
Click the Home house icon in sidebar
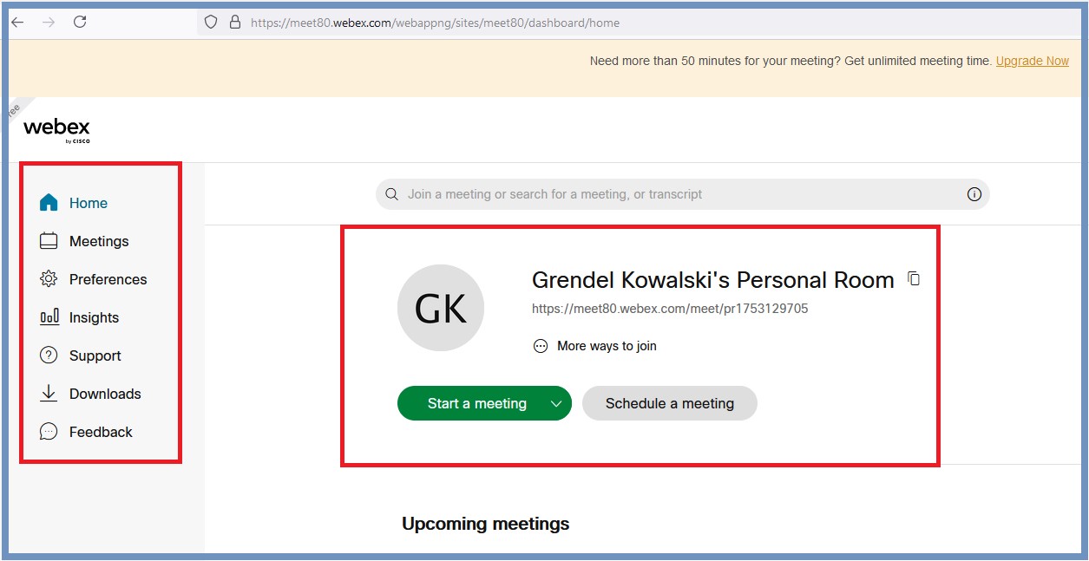pyautogui.click(x=49, y=203)
